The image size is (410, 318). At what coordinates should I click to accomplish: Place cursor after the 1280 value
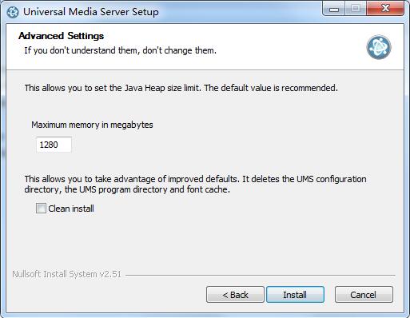[59, 145]
